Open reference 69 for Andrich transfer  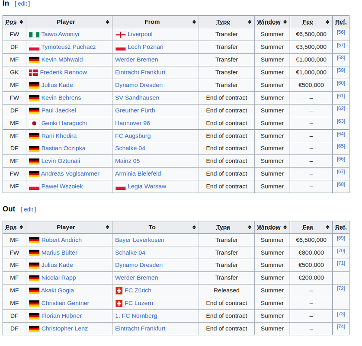(341, 238)
